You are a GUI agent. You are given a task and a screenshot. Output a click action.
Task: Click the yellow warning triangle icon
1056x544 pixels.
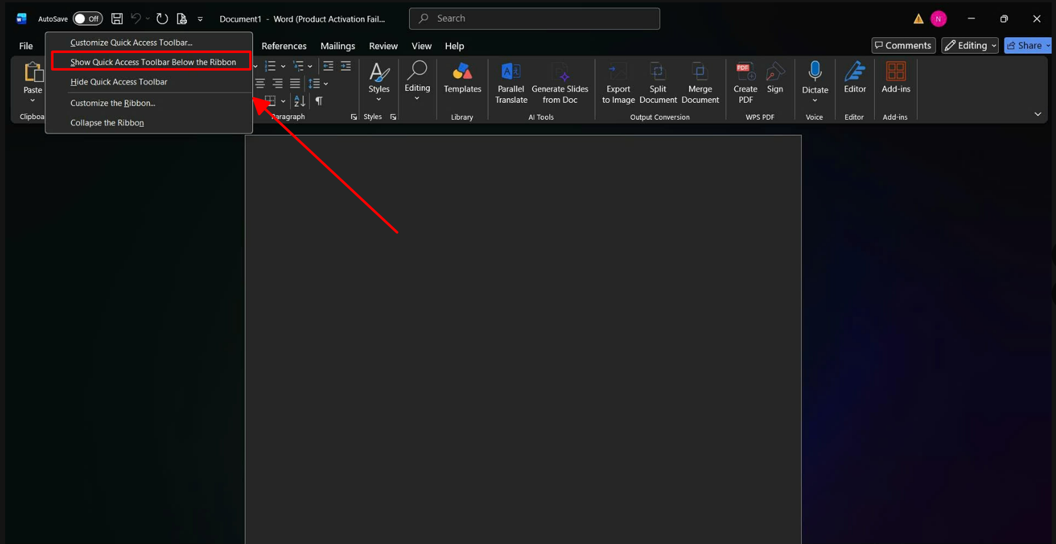pos(918,19)
